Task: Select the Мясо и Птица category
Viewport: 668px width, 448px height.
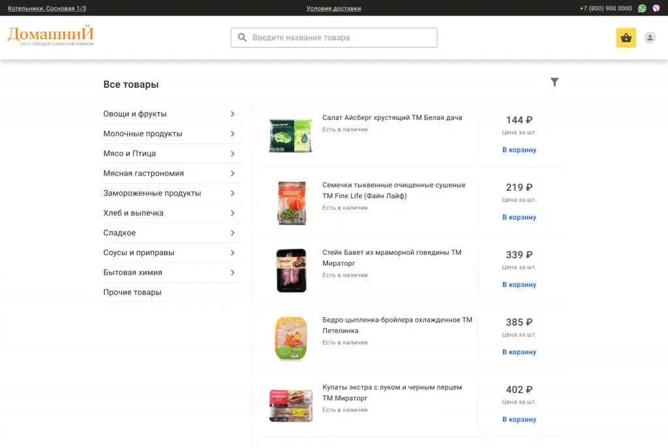Action: [129, 154]
